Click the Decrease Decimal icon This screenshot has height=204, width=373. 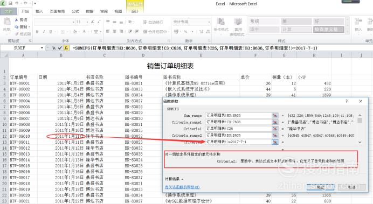pyautogui.click(x=208, y=32)
